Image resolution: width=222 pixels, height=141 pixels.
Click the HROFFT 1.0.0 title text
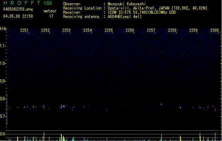[28, 3]
